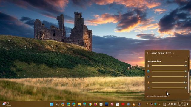
Task: Open network, volume and battery quick settings
Action: pos(172,104)
